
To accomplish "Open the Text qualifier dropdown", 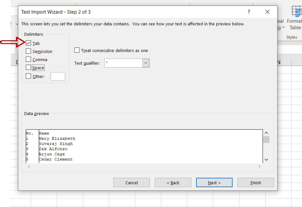I will click(x=145, y=63).
